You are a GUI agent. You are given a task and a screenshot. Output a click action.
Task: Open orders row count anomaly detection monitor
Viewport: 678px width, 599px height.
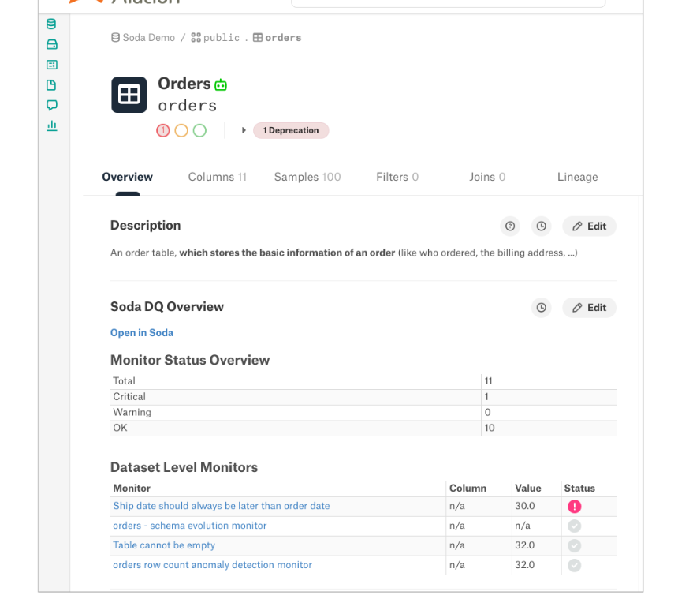pos(212,565)
